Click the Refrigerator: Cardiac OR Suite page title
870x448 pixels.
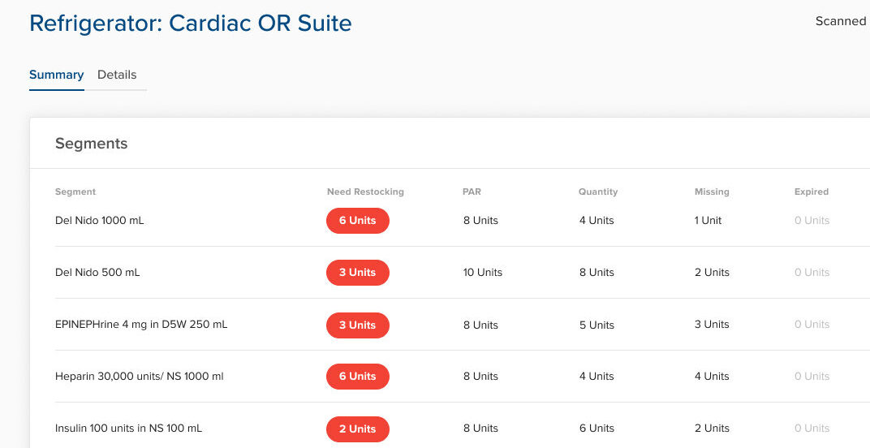point(191,24)
